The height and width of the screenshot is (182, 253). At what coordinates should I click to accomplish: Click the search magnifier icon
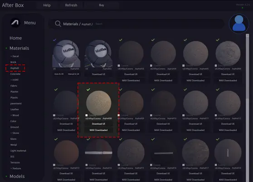click(x=58, y=24)
